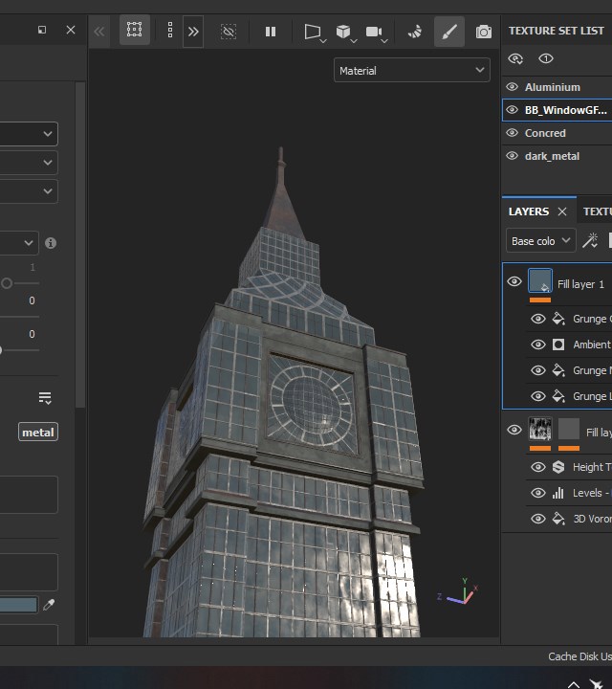Select the Aluminium texture set
The height and width of the screenshot is (689, 612).
point(553,87)
